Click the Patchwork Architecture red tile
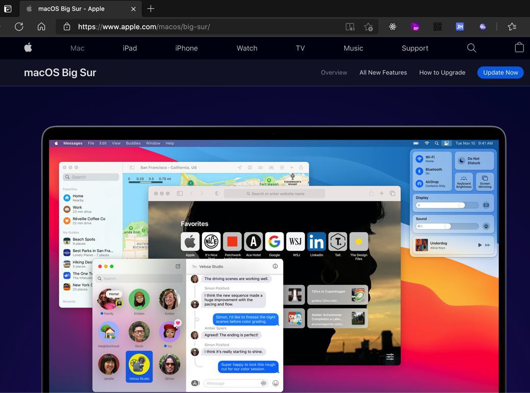 (232, 241)
